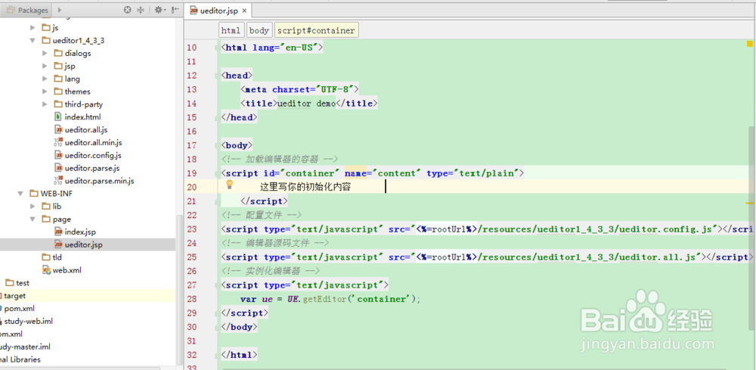Close the ueditor.jsp editor tab
The height and width of the screenshot is (370, 756).
[244, 11]
